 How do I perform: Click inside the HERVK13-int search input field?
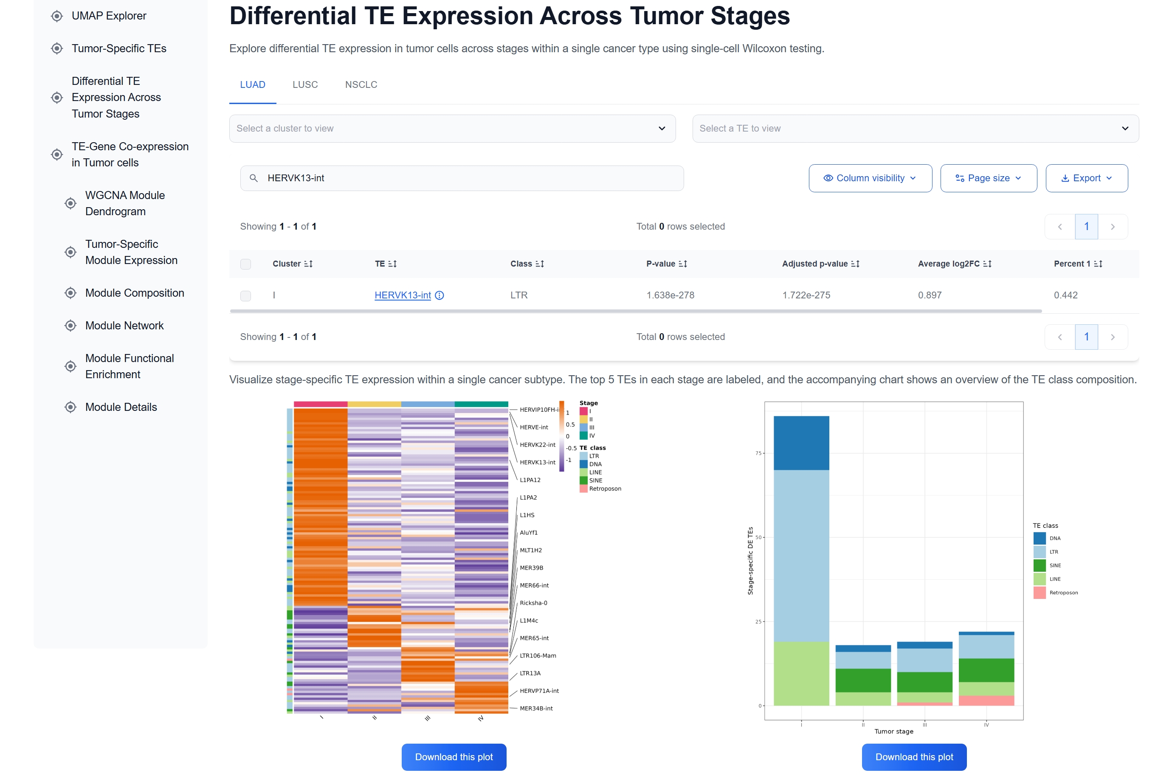click(448, 178)
